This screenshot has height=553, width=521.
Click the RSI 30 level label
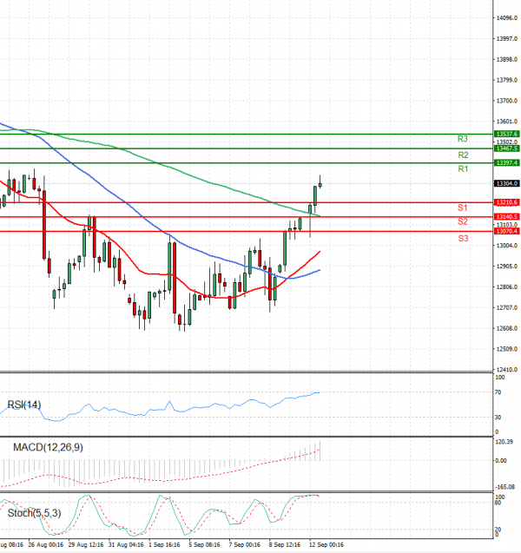click(x=498, y=418)
